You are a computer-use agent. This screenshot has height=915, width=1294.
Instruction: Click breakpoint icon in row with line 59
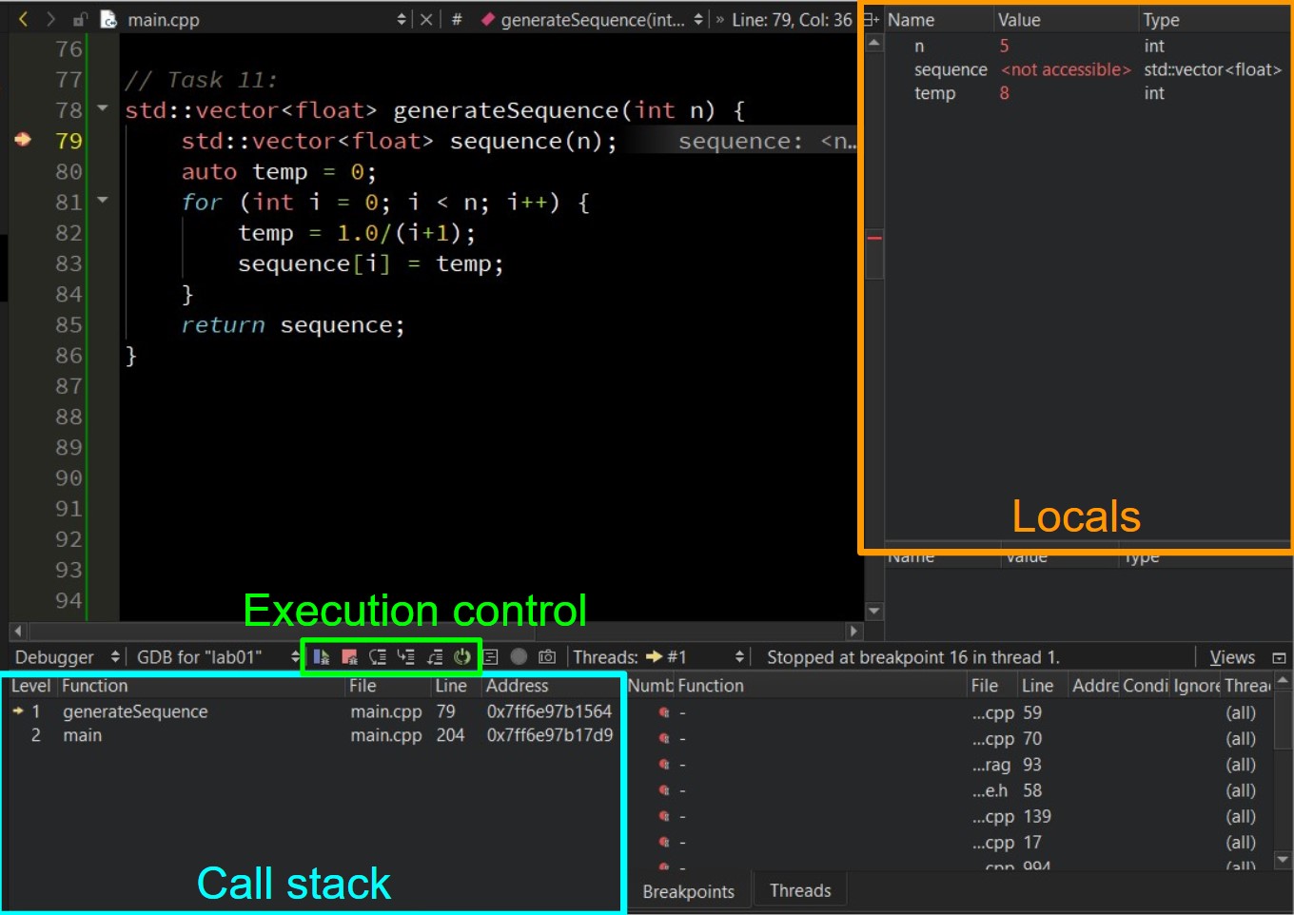pyautogui.click(x=664, y=712)
